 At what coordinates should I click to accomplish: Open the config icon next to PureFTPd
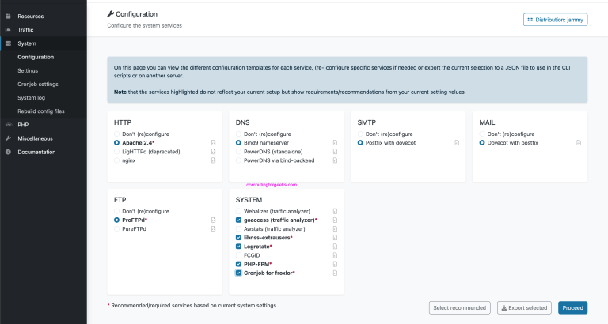click(x=214, y=228)
